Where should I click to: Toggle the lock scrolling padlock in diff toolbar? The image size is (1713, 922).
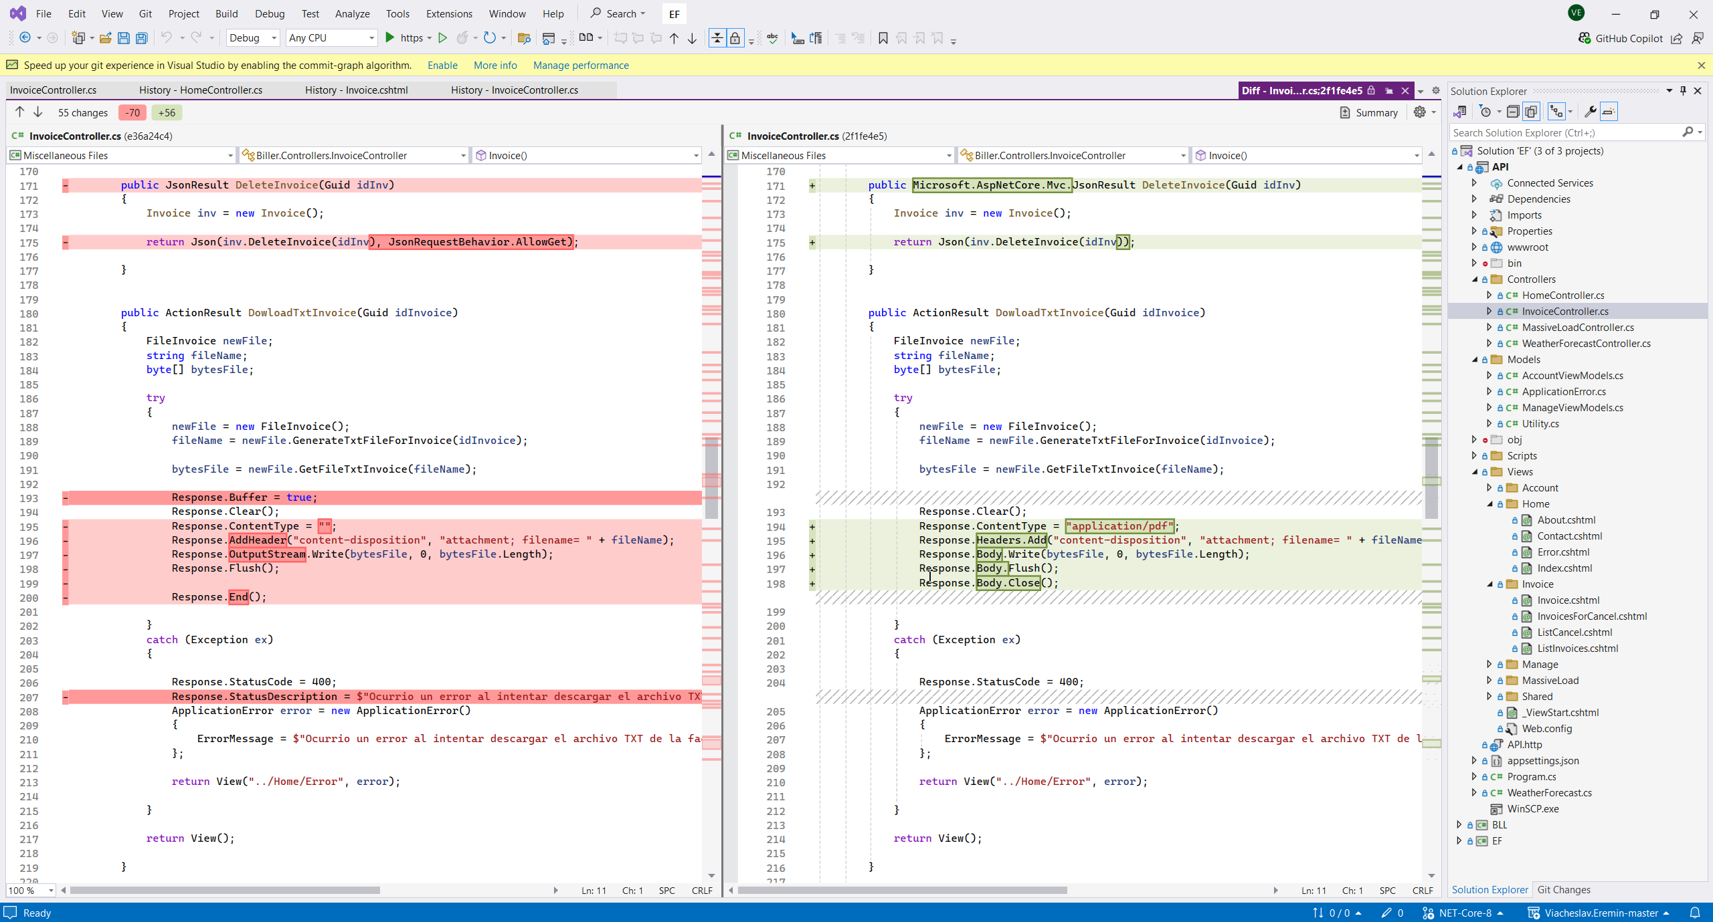pos(735,38)
